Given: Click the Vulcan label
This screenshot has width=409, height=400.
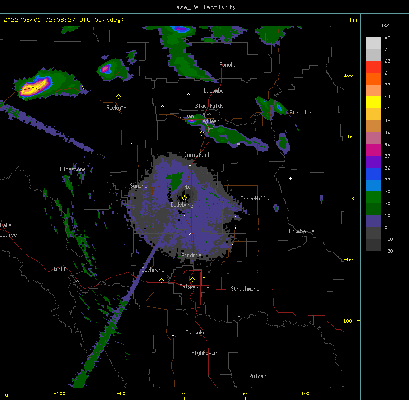Looking at the screenshot, I should coord(258,376).
